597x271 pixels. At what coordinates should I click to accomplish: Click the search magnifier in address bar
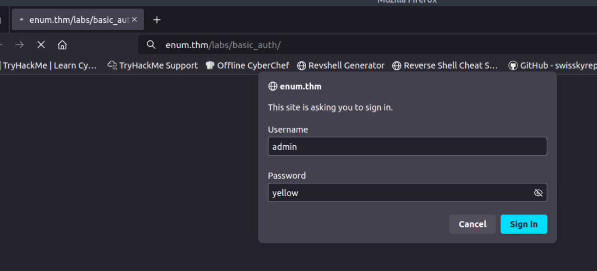click(x=151, y=45)
